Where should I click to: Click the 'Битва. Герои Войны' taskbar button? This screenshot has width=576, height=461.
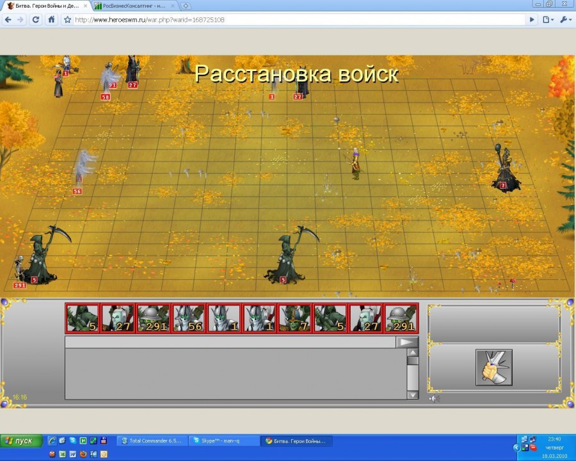pyautogui.click(x=296, y=441)
